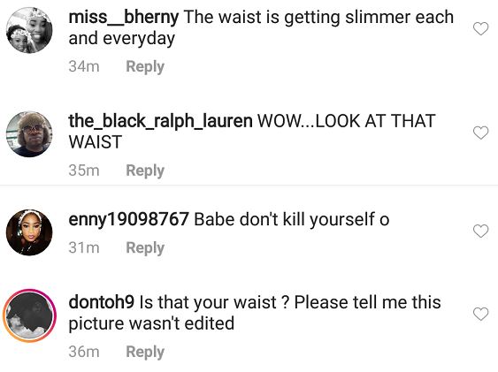Click the 34m timestamp
Image resolution: width=498 pixels, height=372 pixels.
pyautogui.click(x=84, y=66)
